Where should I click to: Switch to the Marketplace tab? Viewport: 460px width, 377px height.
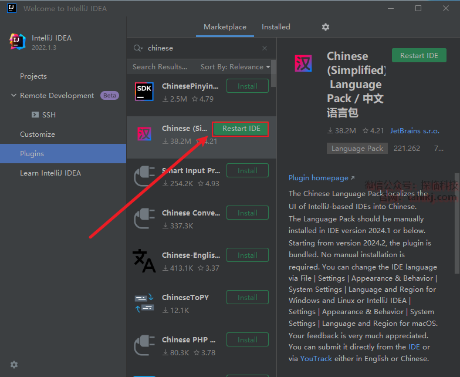tap(225, 27)
